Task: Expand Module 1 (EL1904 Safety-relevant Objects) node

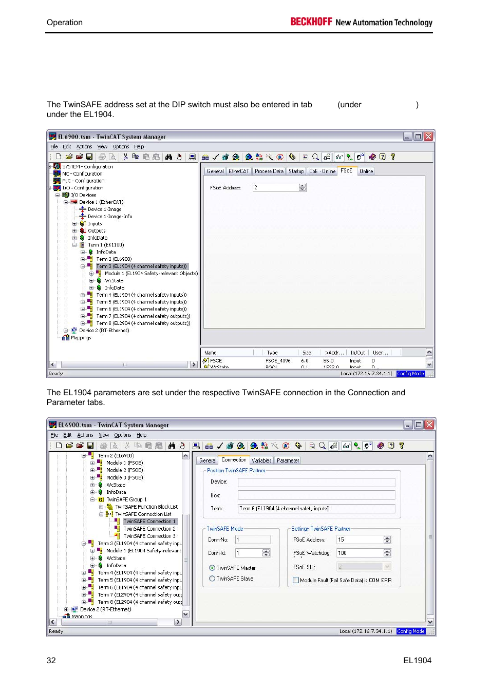Action: coord(91,274)
